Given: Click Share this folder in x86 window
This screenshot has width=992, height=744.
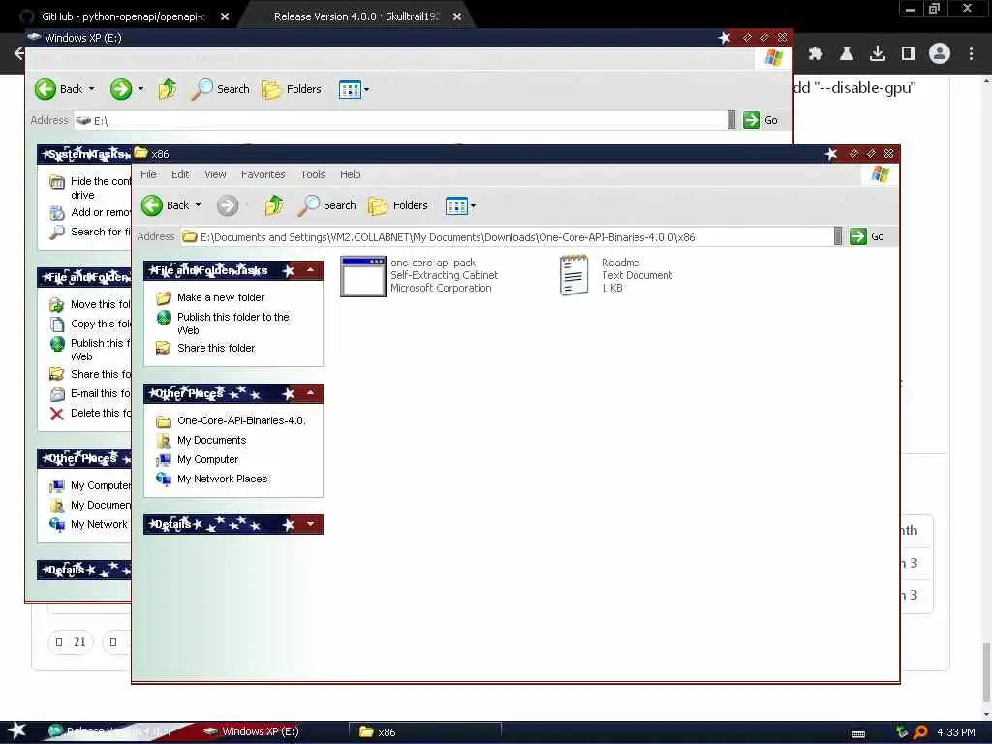Looking at the screenshot, I should [x=216, y=348].
